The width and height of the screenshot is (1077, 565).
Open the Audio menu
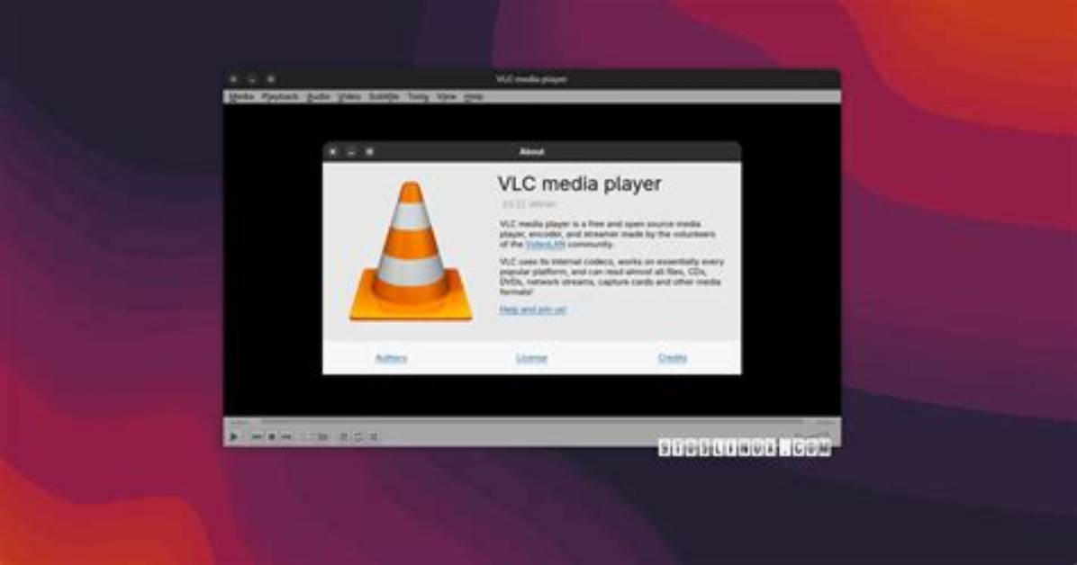(x=318, y=97)
